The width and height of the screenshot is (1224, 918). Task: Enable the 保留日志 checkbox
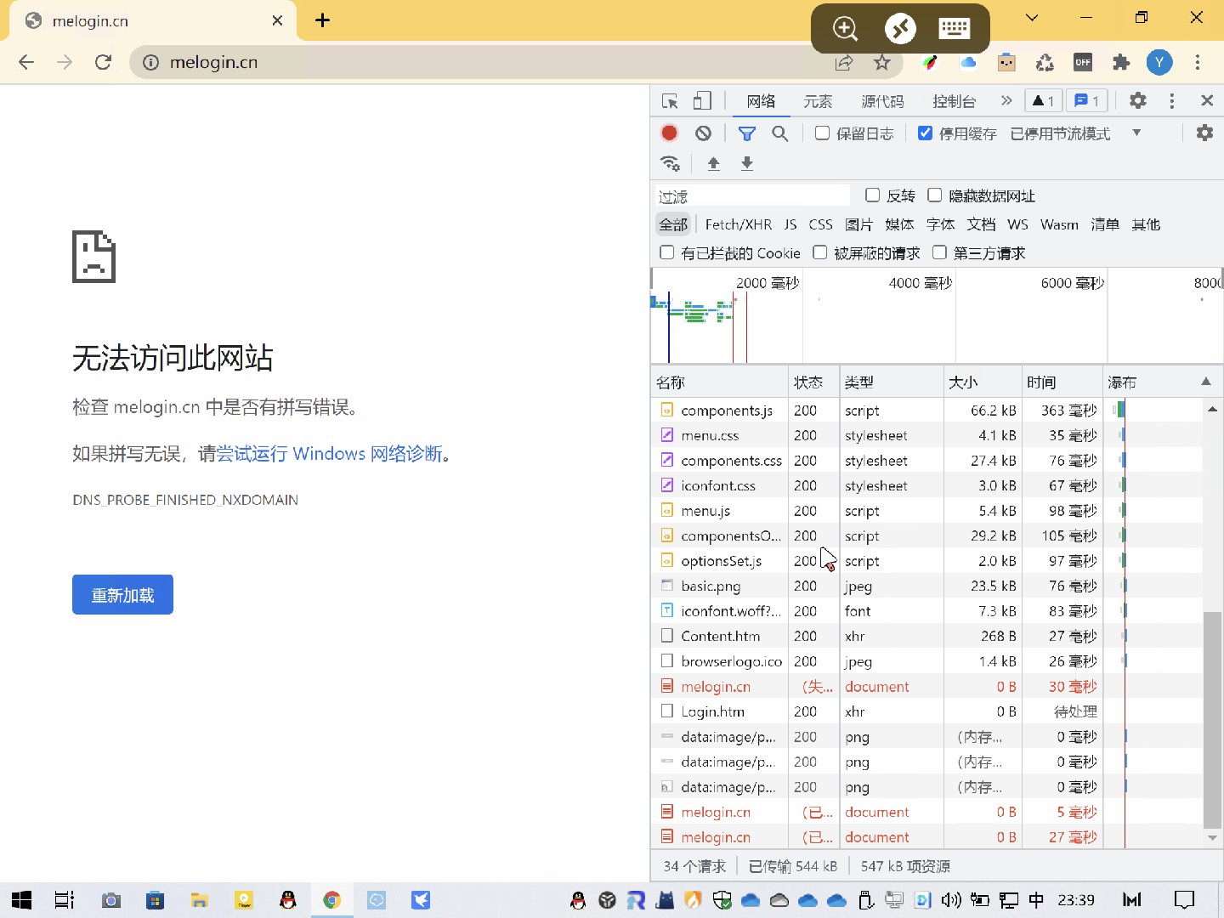click(822, 133)
